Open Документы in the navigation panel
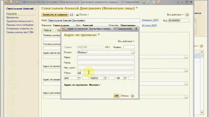Image resolution: width=209 pixels, height=117 pixels. click(12, 18)
